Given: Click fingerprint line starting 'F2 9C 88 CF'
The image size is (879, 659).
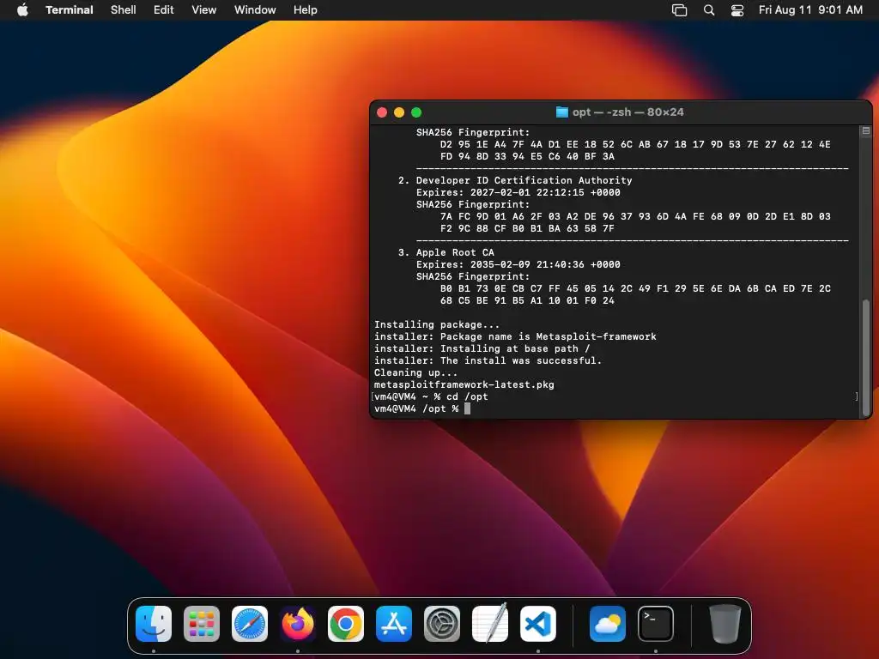Looking at the screenshot, I should tap(527, 228).
